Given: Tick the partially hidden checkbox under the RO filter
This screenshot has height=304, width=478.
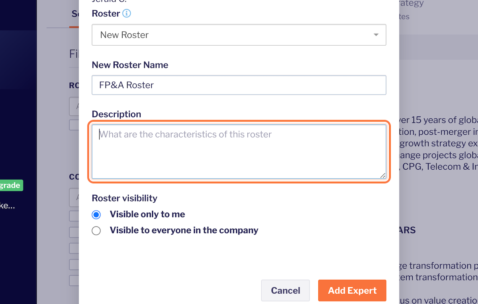Looking at the screenshot, I should click(x=74, y=125).
